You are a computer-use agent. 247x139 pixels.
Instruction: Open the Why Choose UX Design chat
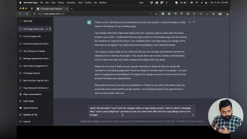[35, 51]
